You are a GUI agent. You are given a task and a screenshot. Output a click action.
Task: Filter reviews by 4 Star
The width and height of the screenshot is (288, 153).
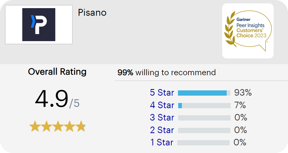[162, 105]
